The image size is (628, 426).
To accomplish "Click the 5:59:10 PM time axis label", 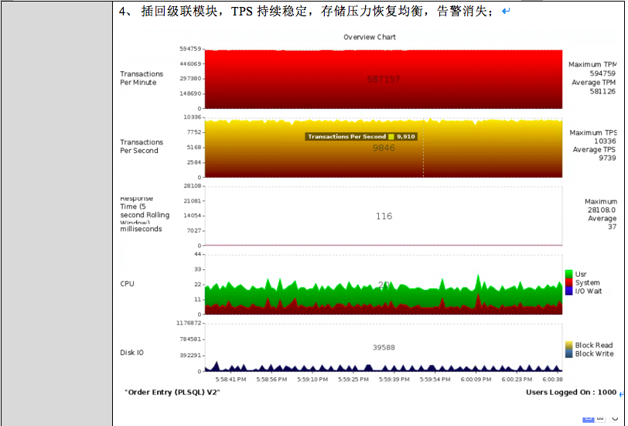I will pyautogui.click(x=312, y=380).
